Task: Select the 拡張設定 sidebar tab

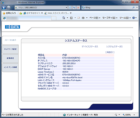Action: [x=10, y=58]
